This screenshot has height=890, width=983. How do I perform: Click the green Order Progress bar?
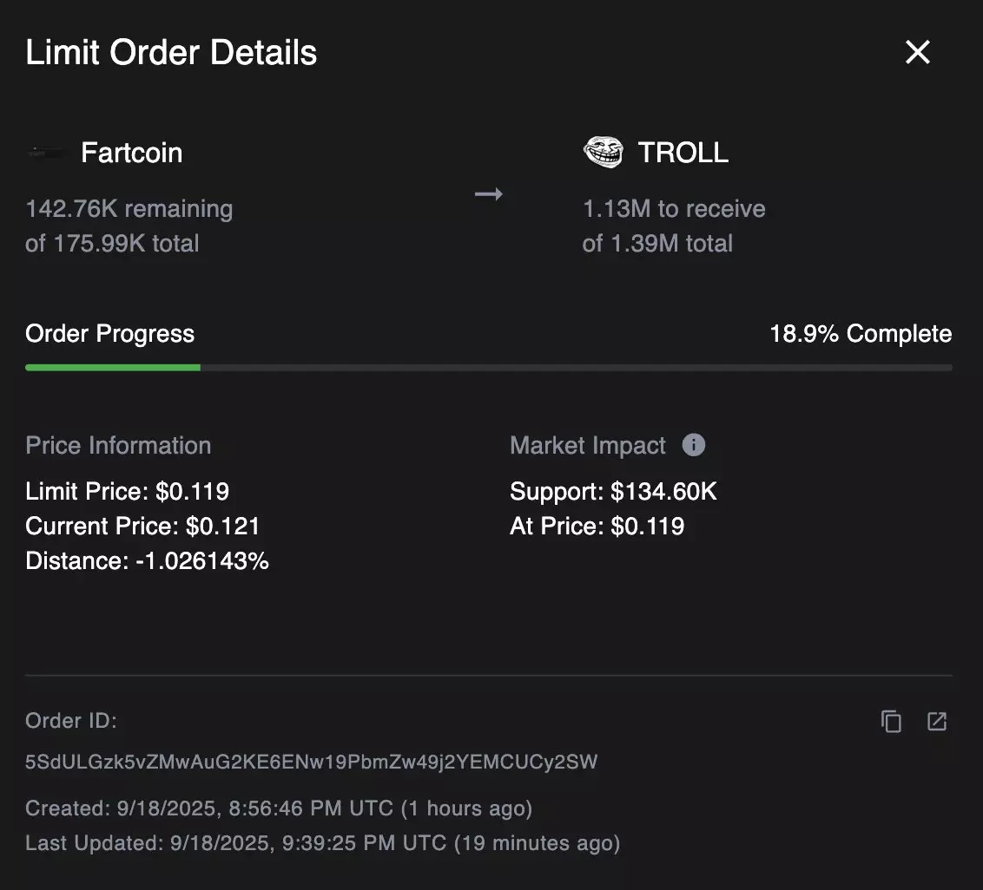coord(113,368)
